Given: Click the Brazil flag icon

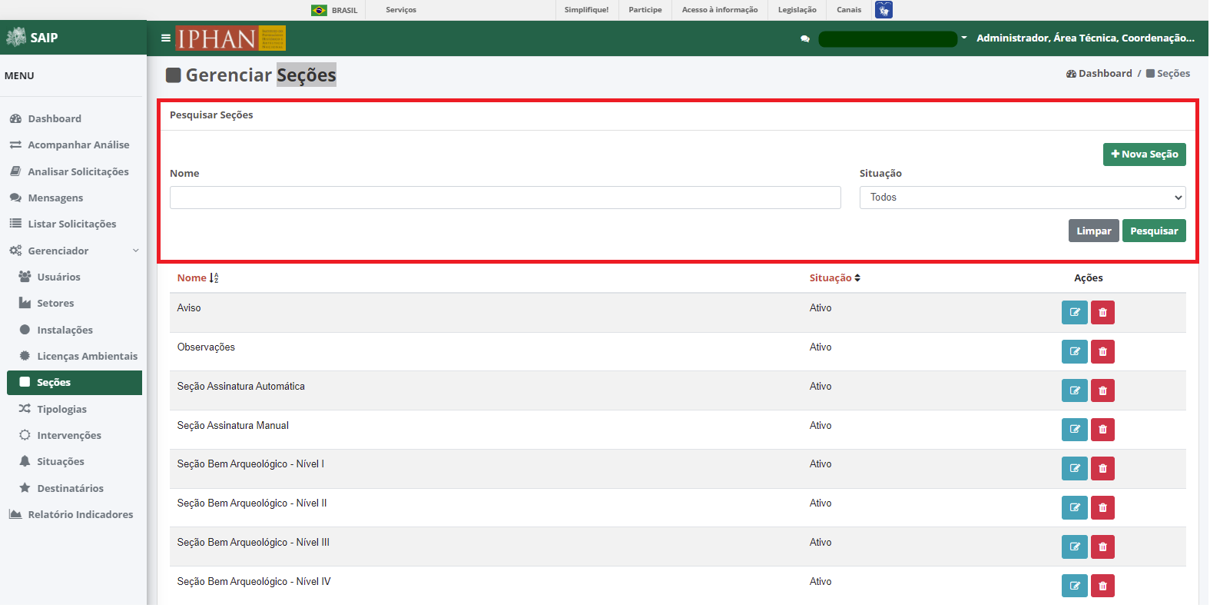Looking at the screenshot, I should tap(319, 10).
